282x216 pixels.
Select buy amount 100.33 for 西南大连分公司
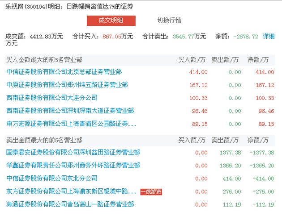[198, 98]
